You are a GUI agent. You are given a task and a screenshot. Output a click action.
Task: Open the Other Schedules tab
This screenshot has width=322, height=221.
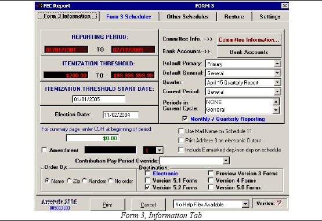[187, 17]
